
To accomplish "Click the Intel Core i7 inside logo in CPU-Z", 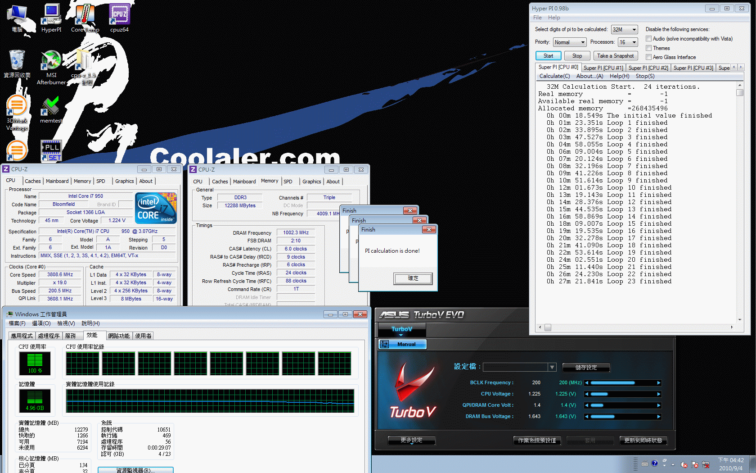I will click(156, 208).
